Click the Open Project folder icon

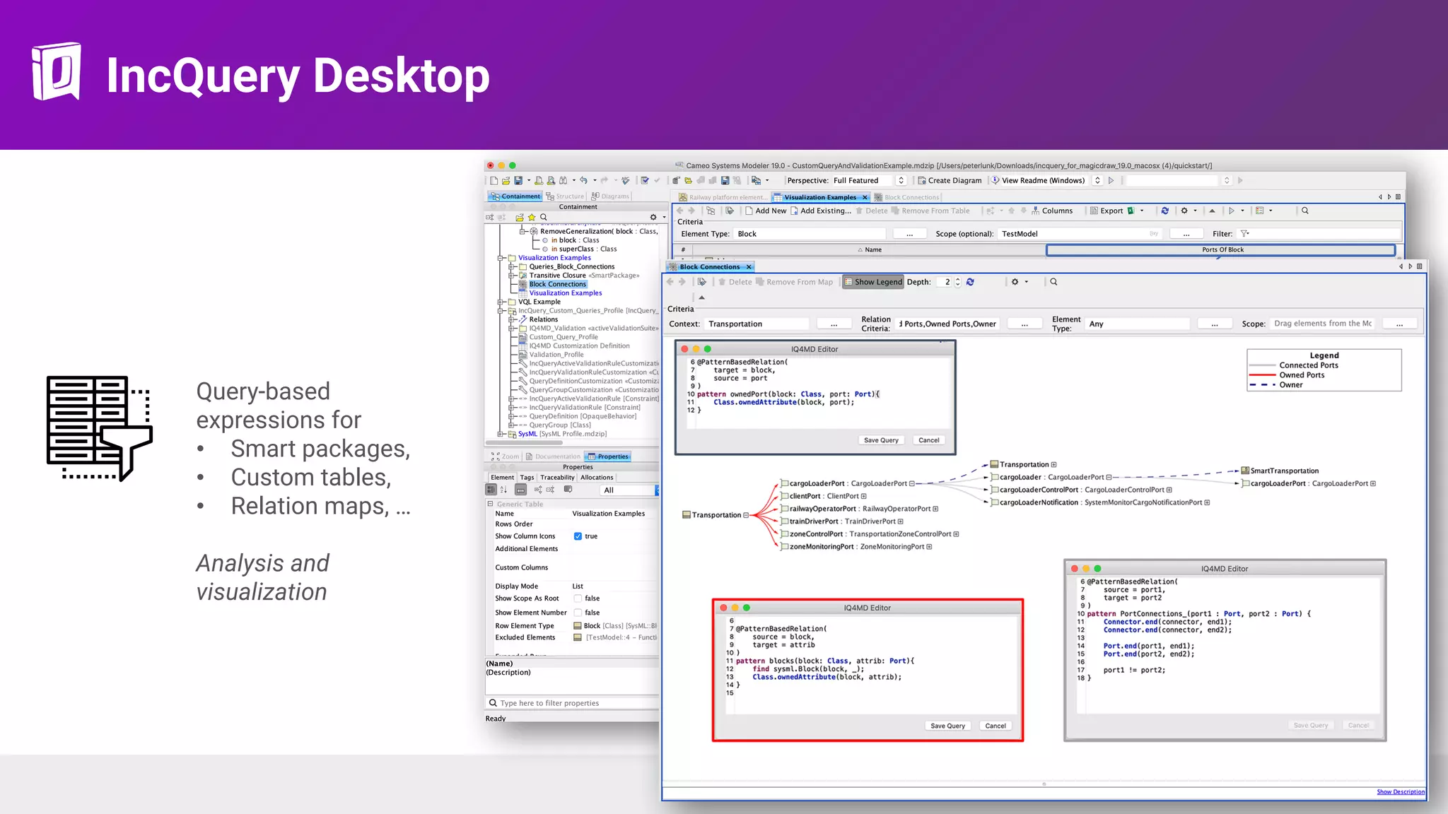click(506, 181)
